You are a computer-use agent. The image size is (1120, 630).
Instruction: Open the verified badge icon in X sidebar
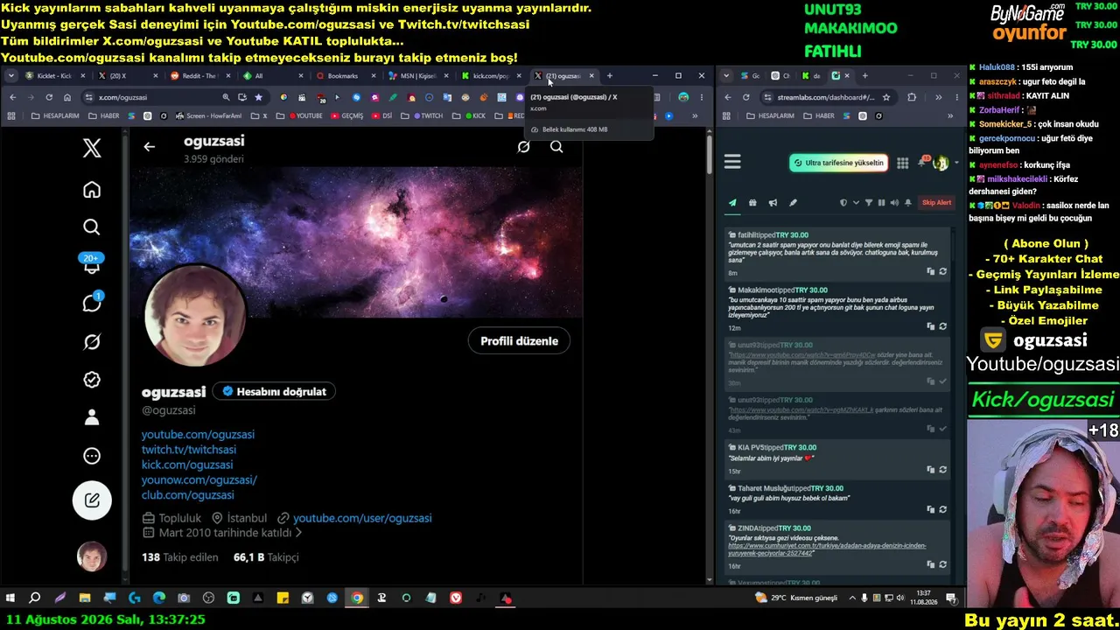click(92, 380)
